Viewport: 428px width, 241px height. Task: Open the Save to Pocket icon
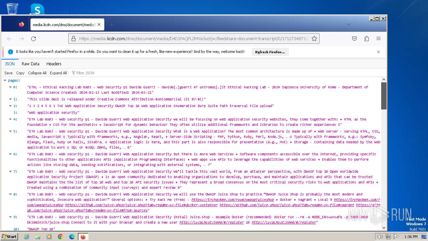(354, 39)
